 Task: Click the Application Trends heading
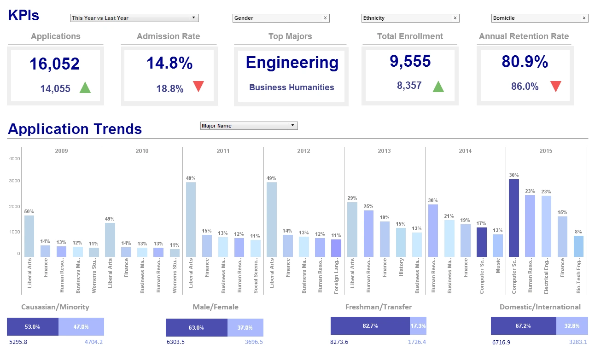coord(75,129)
